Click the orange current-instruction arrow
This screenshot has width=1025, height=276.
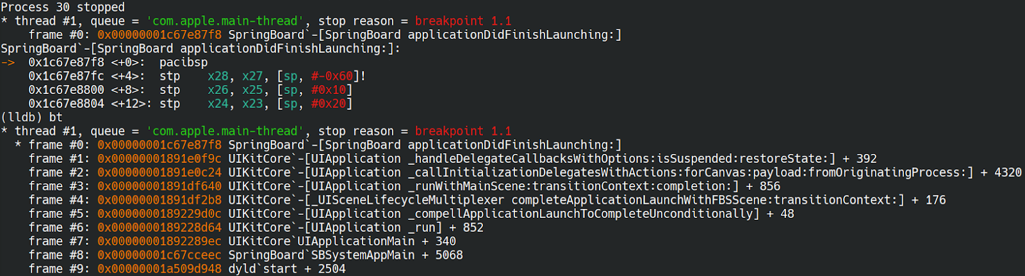[x=8, y=63]
